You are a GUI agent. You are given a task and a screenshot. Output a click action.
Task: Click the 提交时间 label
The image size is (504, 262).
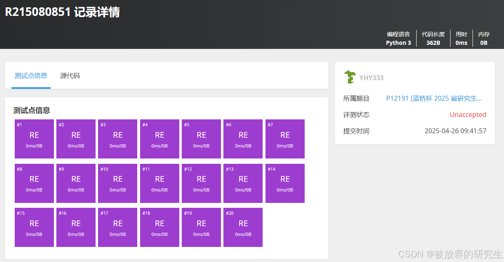coord(357,131)
